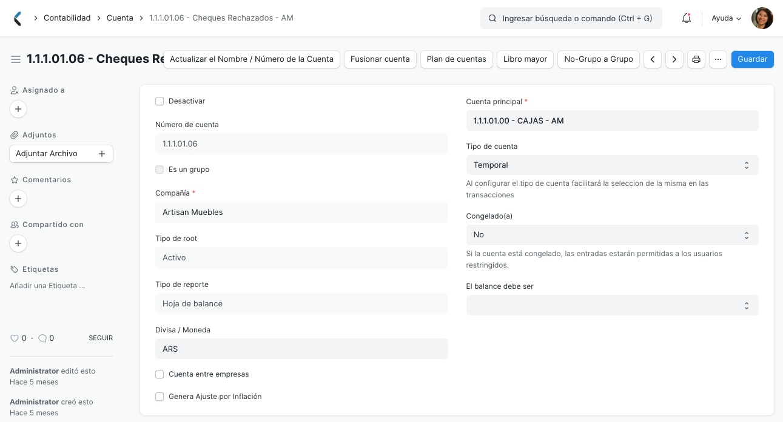Share document via Compartido con plus
The width and height of the screenshot is (783, 422).
(18, 243)
